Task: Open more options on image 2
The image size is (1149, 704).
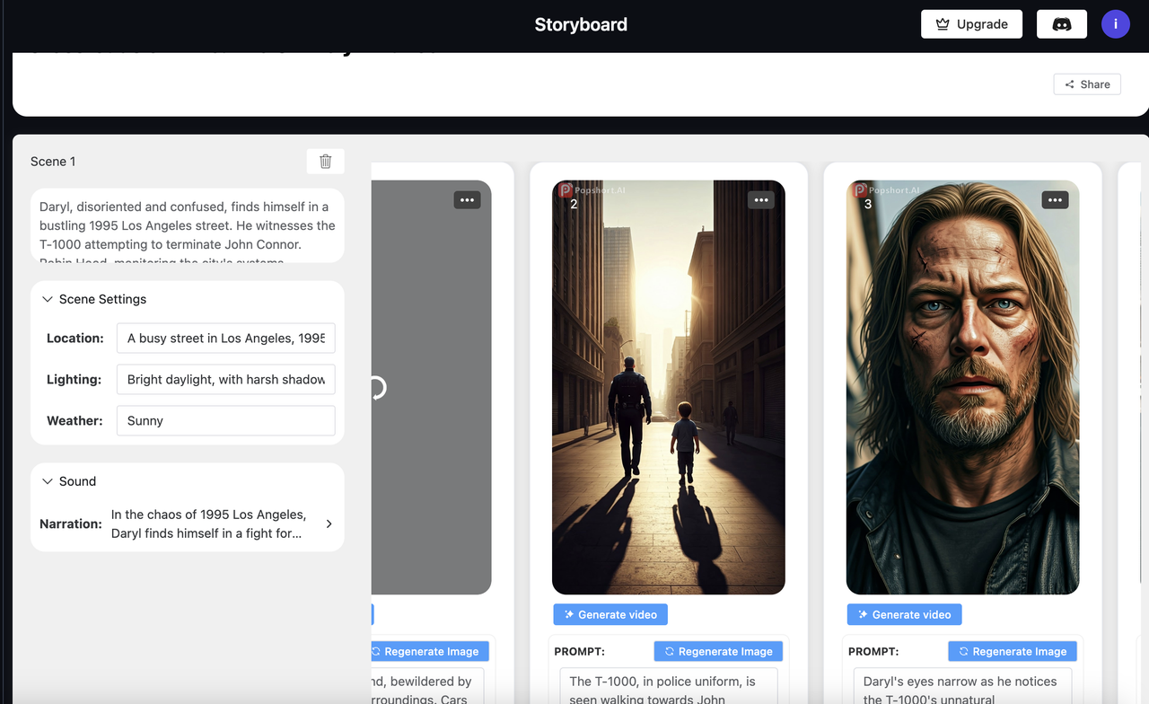Action: [x=761, y=200]
